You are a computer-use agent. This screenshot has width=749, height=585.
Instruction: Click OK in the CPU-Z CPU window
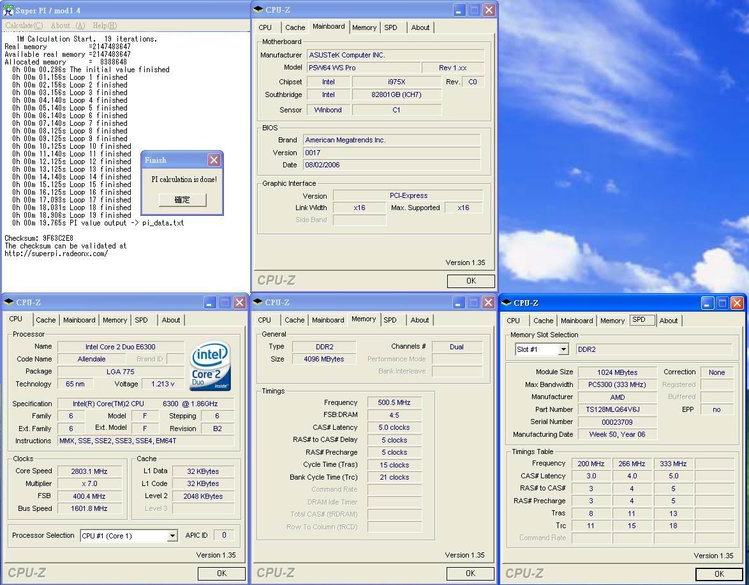(x=221, y=573)
